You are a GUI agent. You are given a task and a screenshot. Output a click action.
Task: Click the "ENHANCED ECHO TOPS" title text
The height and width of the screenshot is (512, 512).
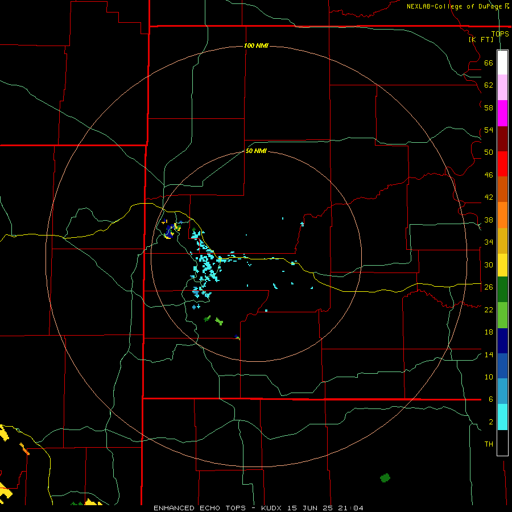click(x=200, y=508)
